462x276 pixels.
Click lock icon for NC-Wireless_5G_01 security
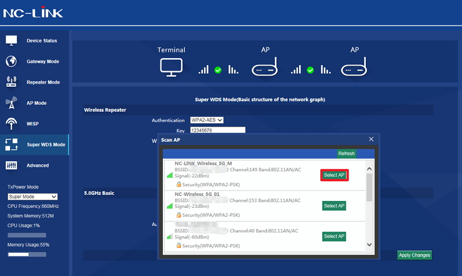tap(179, 215)
